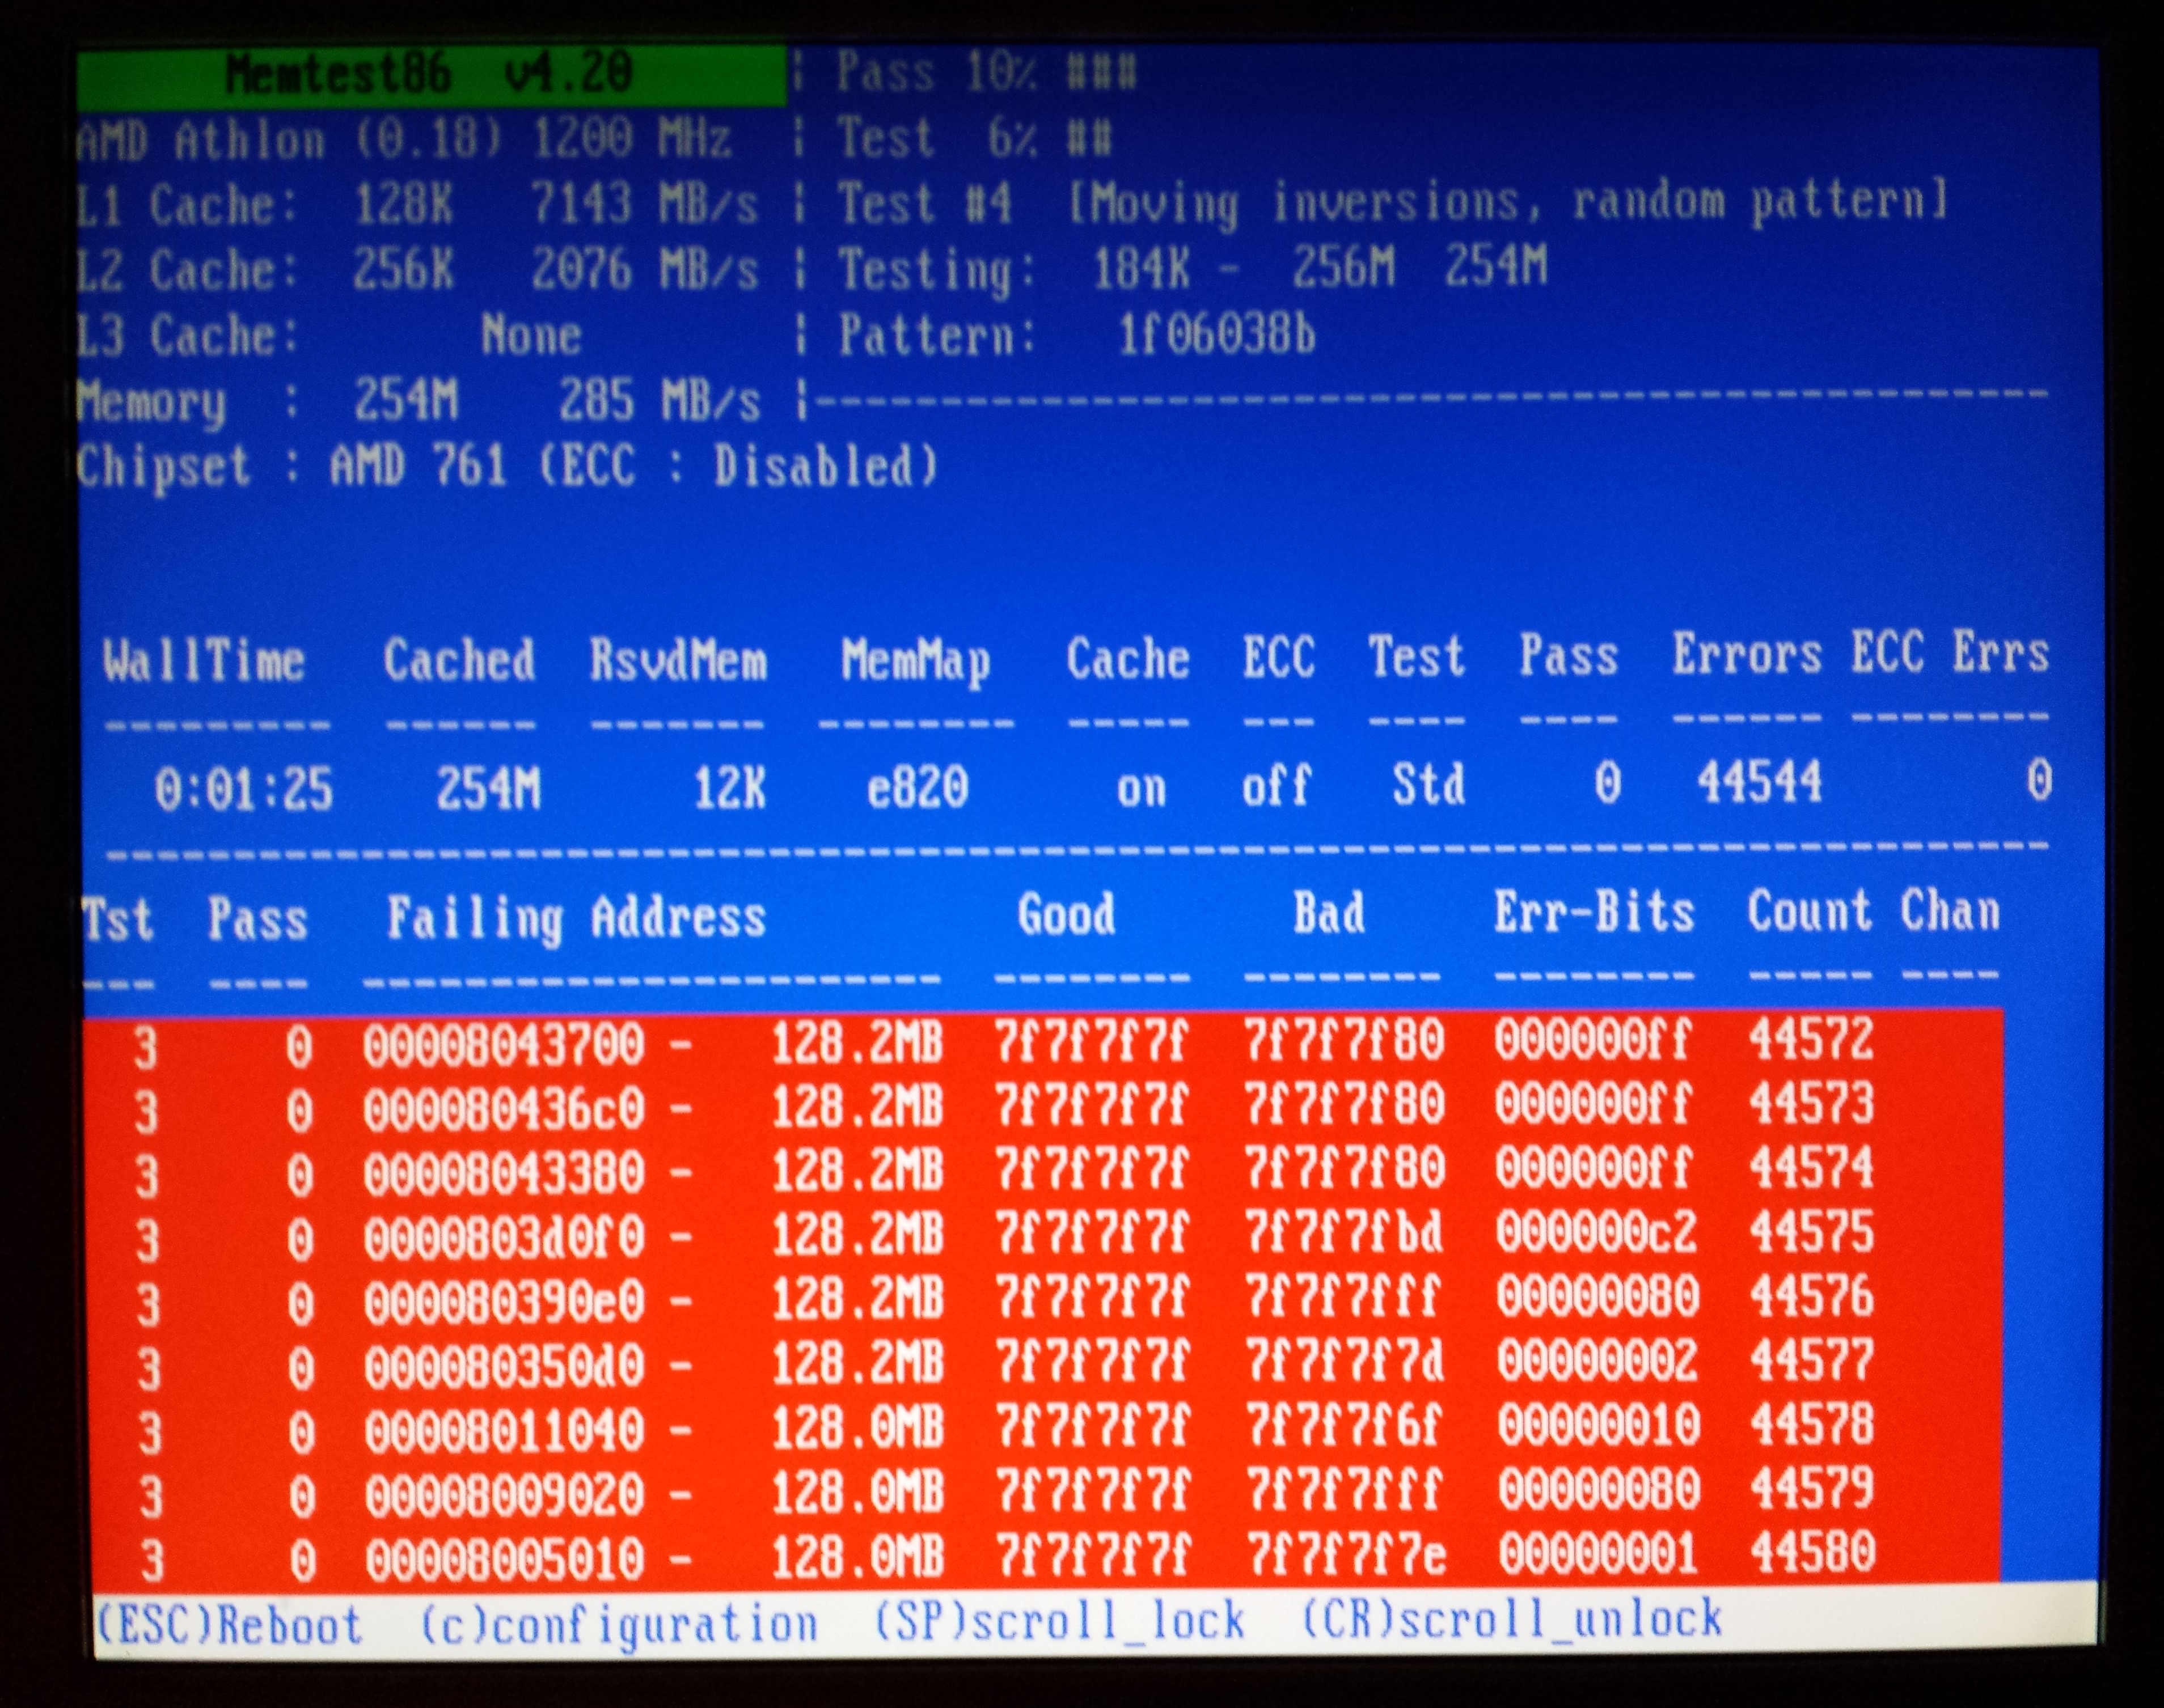Click the Bad column header

1329,913
